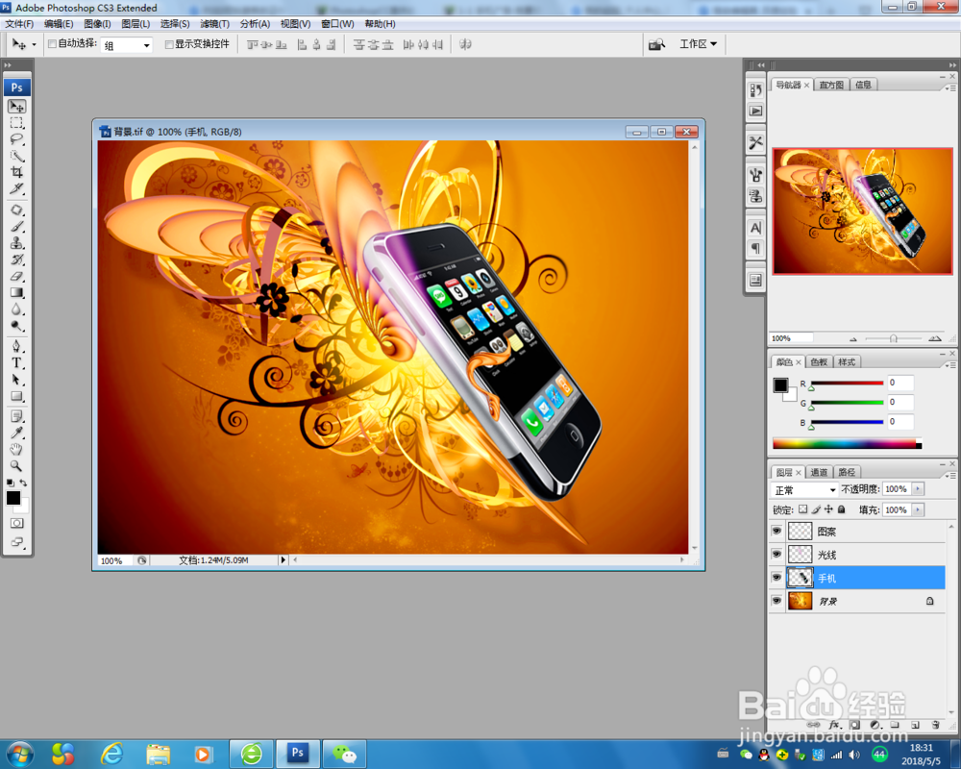Click Auto-Align Layers icon in options bar
This screenshot has width=961, height=769.
tap(465, 44)
